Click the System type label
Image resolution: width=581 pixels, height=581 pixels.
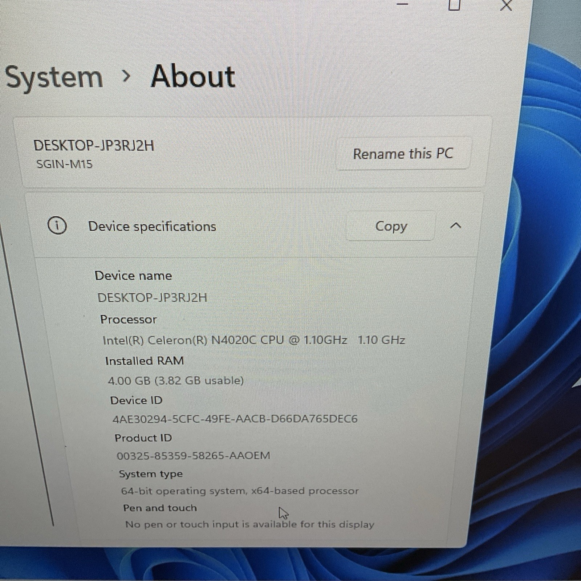151,474
